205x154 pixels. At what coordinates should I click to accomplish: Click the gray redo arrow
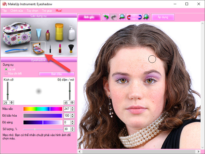point(114,17)
